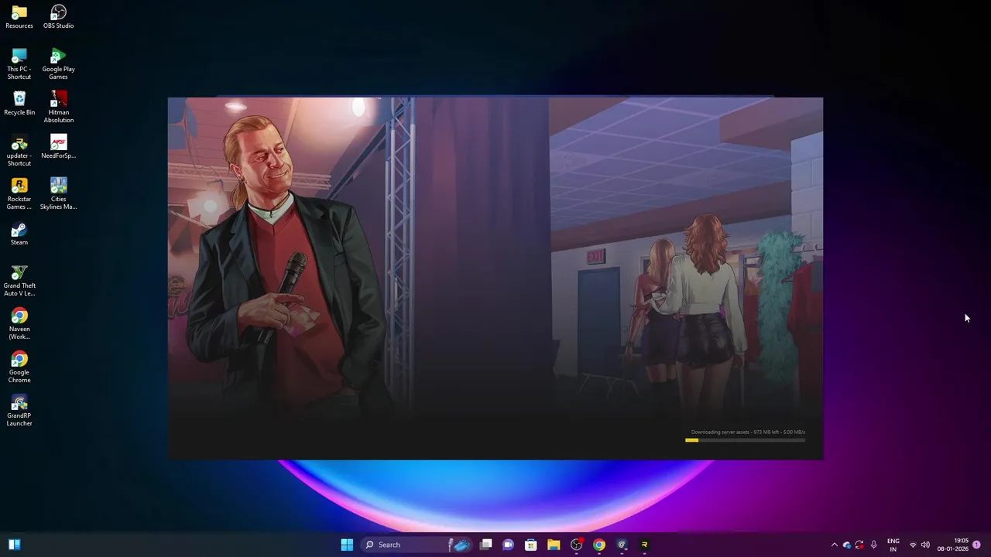
Task: Click the sync tray icon
Action: tap(859, 545)
